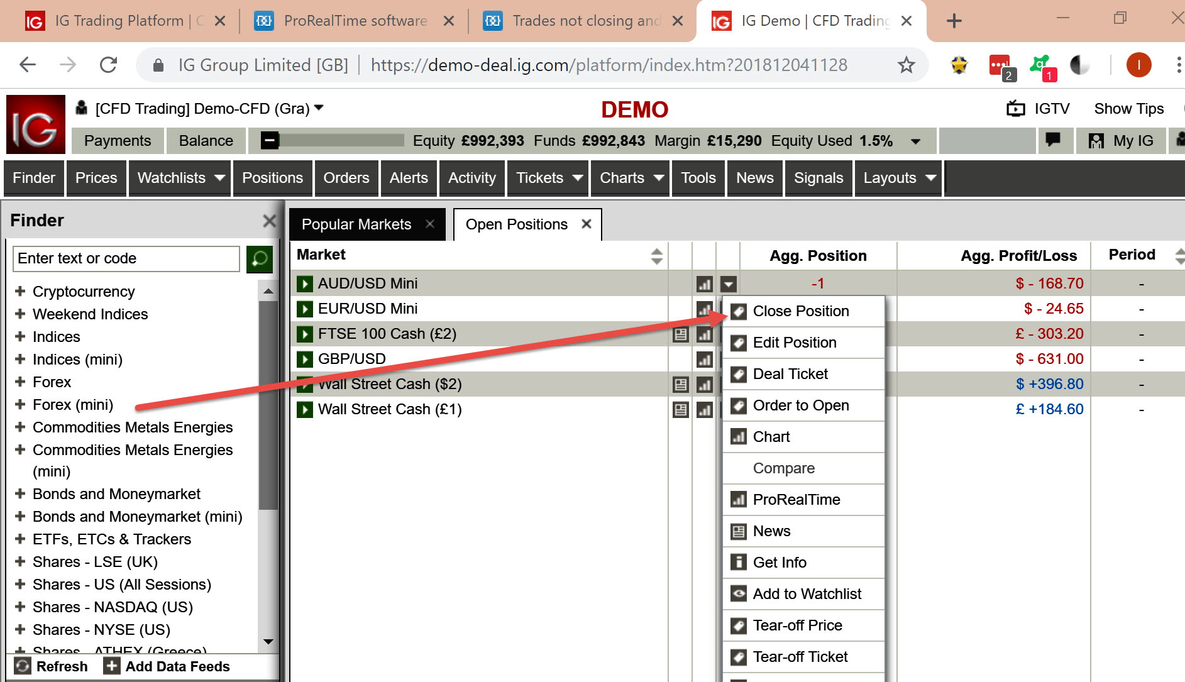Close the Open Positions tab
The height and width of the screenshot is (682, 1185).
click(587, 224)
